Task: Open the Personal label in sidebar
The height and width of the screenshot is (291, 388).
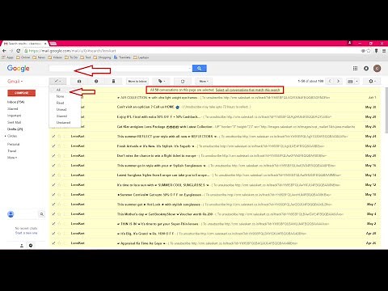Action: pos(13,145)
